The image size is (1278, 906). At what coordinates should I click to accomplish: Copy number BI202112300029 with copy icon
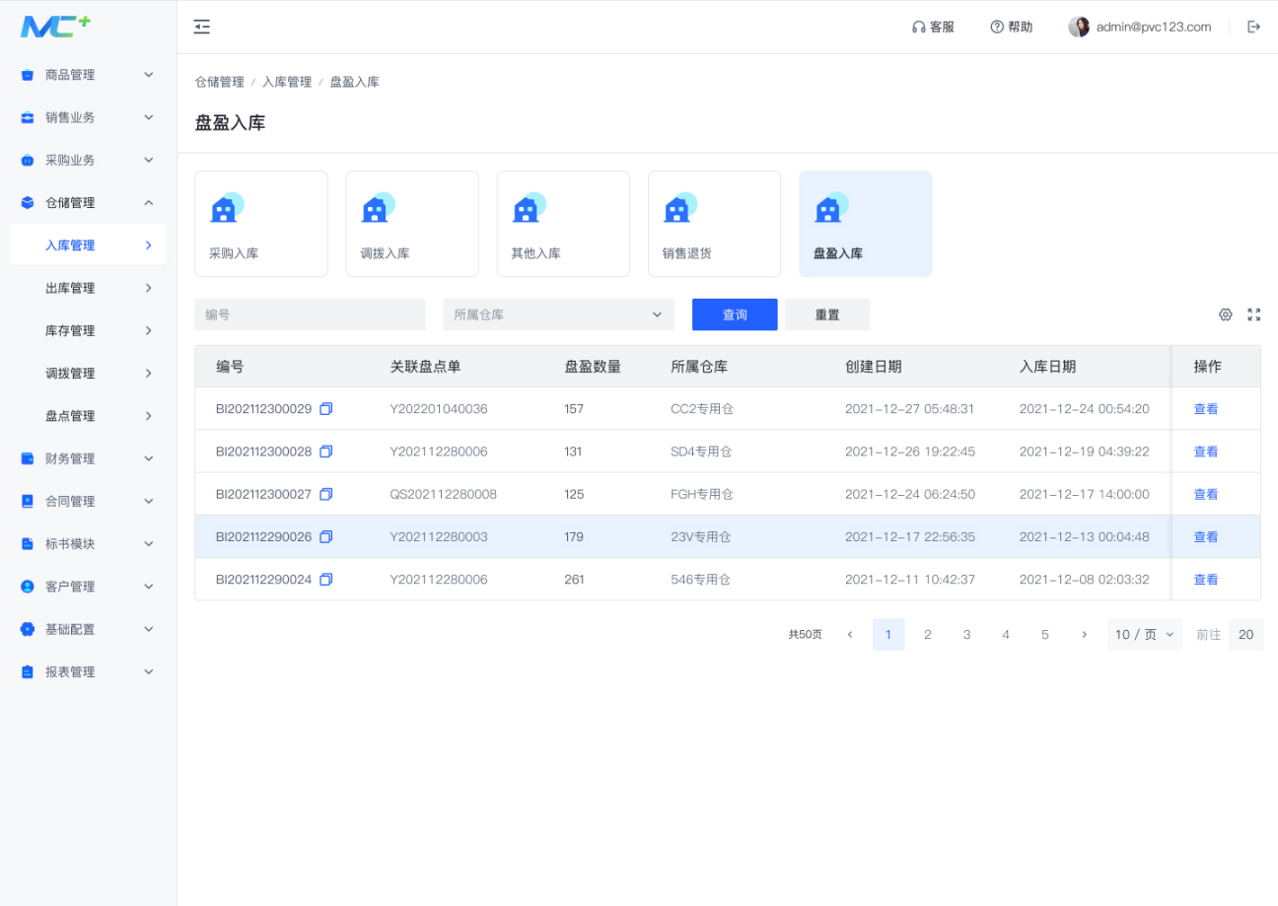(326, 408)
